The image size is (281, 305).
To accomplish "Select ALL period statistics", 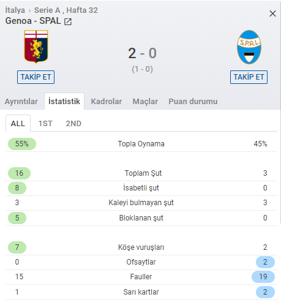I will point(18,123).
